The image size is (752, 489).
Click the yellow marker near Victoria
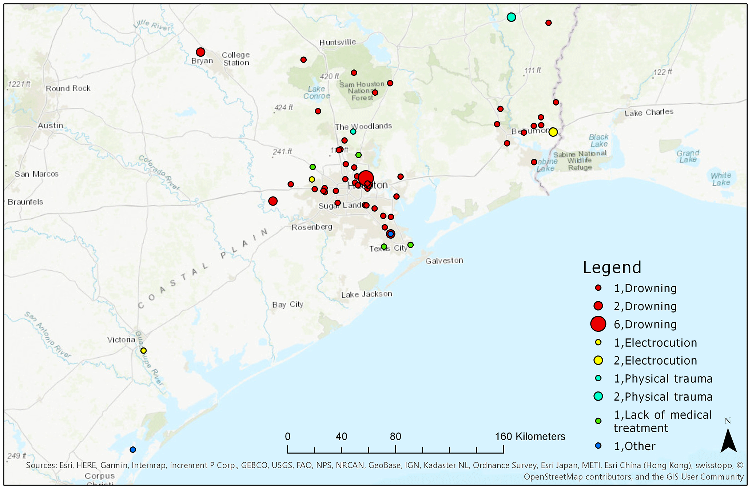click(143, 350)
